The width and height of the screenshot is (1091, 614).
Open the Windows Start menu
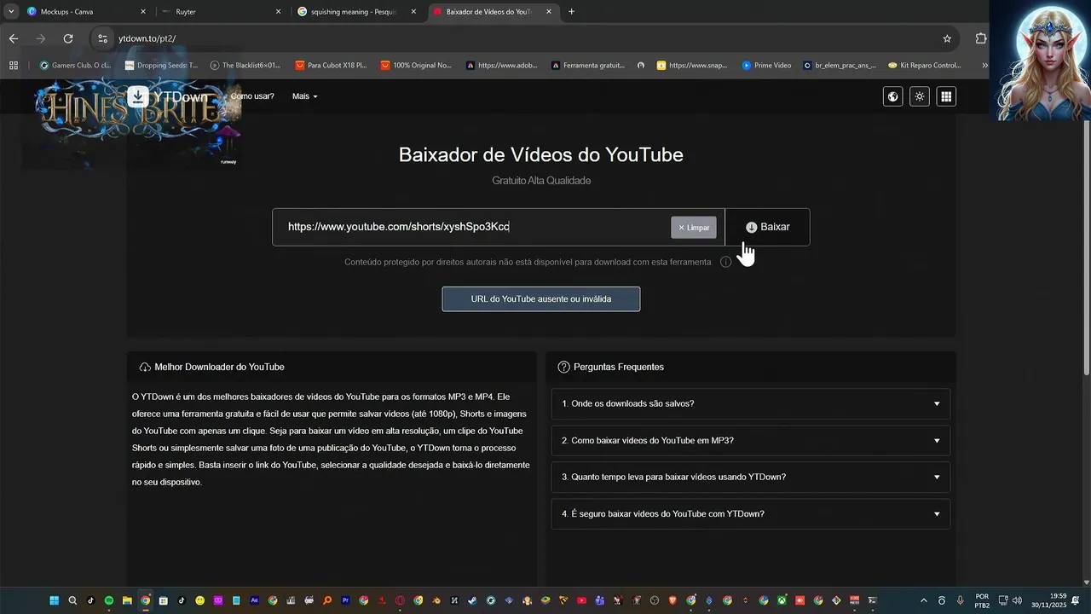point(55,600)
